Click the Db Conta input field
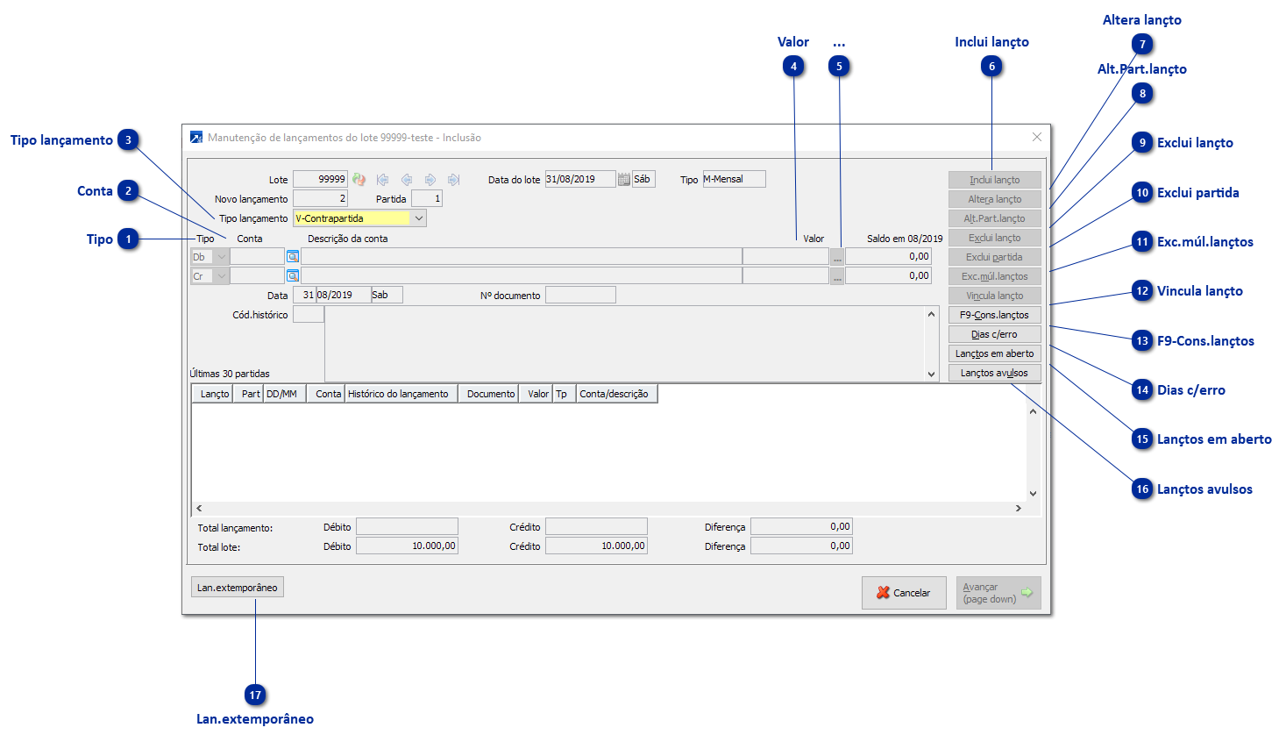Image resolution: width=1286 pixels, height=742 pixels. tap(258, 257)
